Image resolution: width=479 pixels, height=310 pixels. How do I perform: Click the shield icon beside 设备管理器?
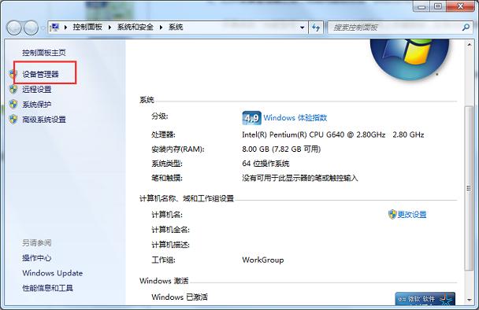click(12, 74)
